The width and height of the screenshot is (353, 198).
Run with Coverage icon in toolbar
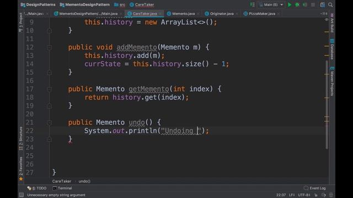[305, 5]
